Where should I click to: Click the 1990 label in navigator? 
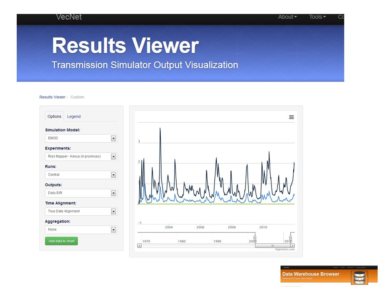click(x=217, y=242)
